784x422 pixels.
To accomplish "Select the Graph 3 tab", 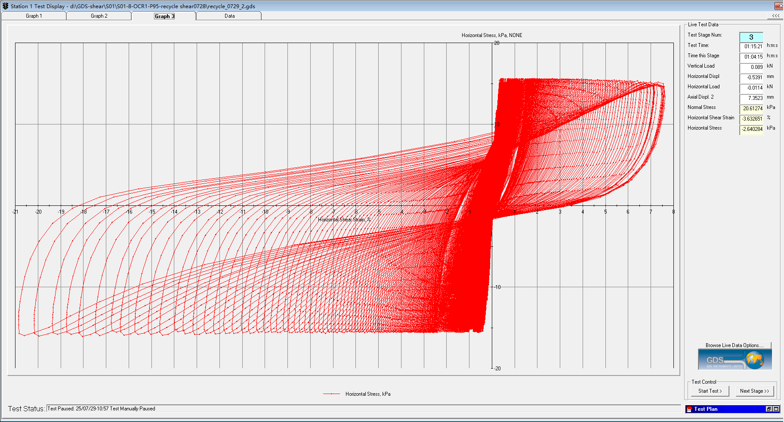I will coord(164,16).
